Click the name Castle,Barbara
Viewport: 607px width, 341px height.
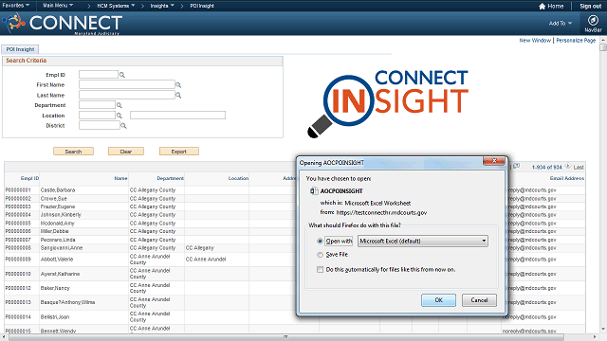[x=58, y=190]
